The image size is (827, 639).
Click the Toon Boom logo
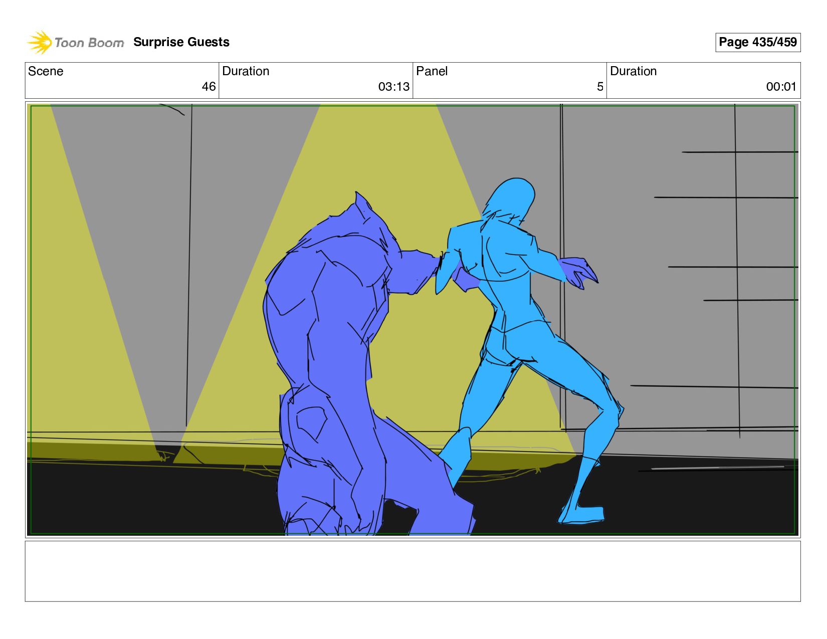coord(75,42)
